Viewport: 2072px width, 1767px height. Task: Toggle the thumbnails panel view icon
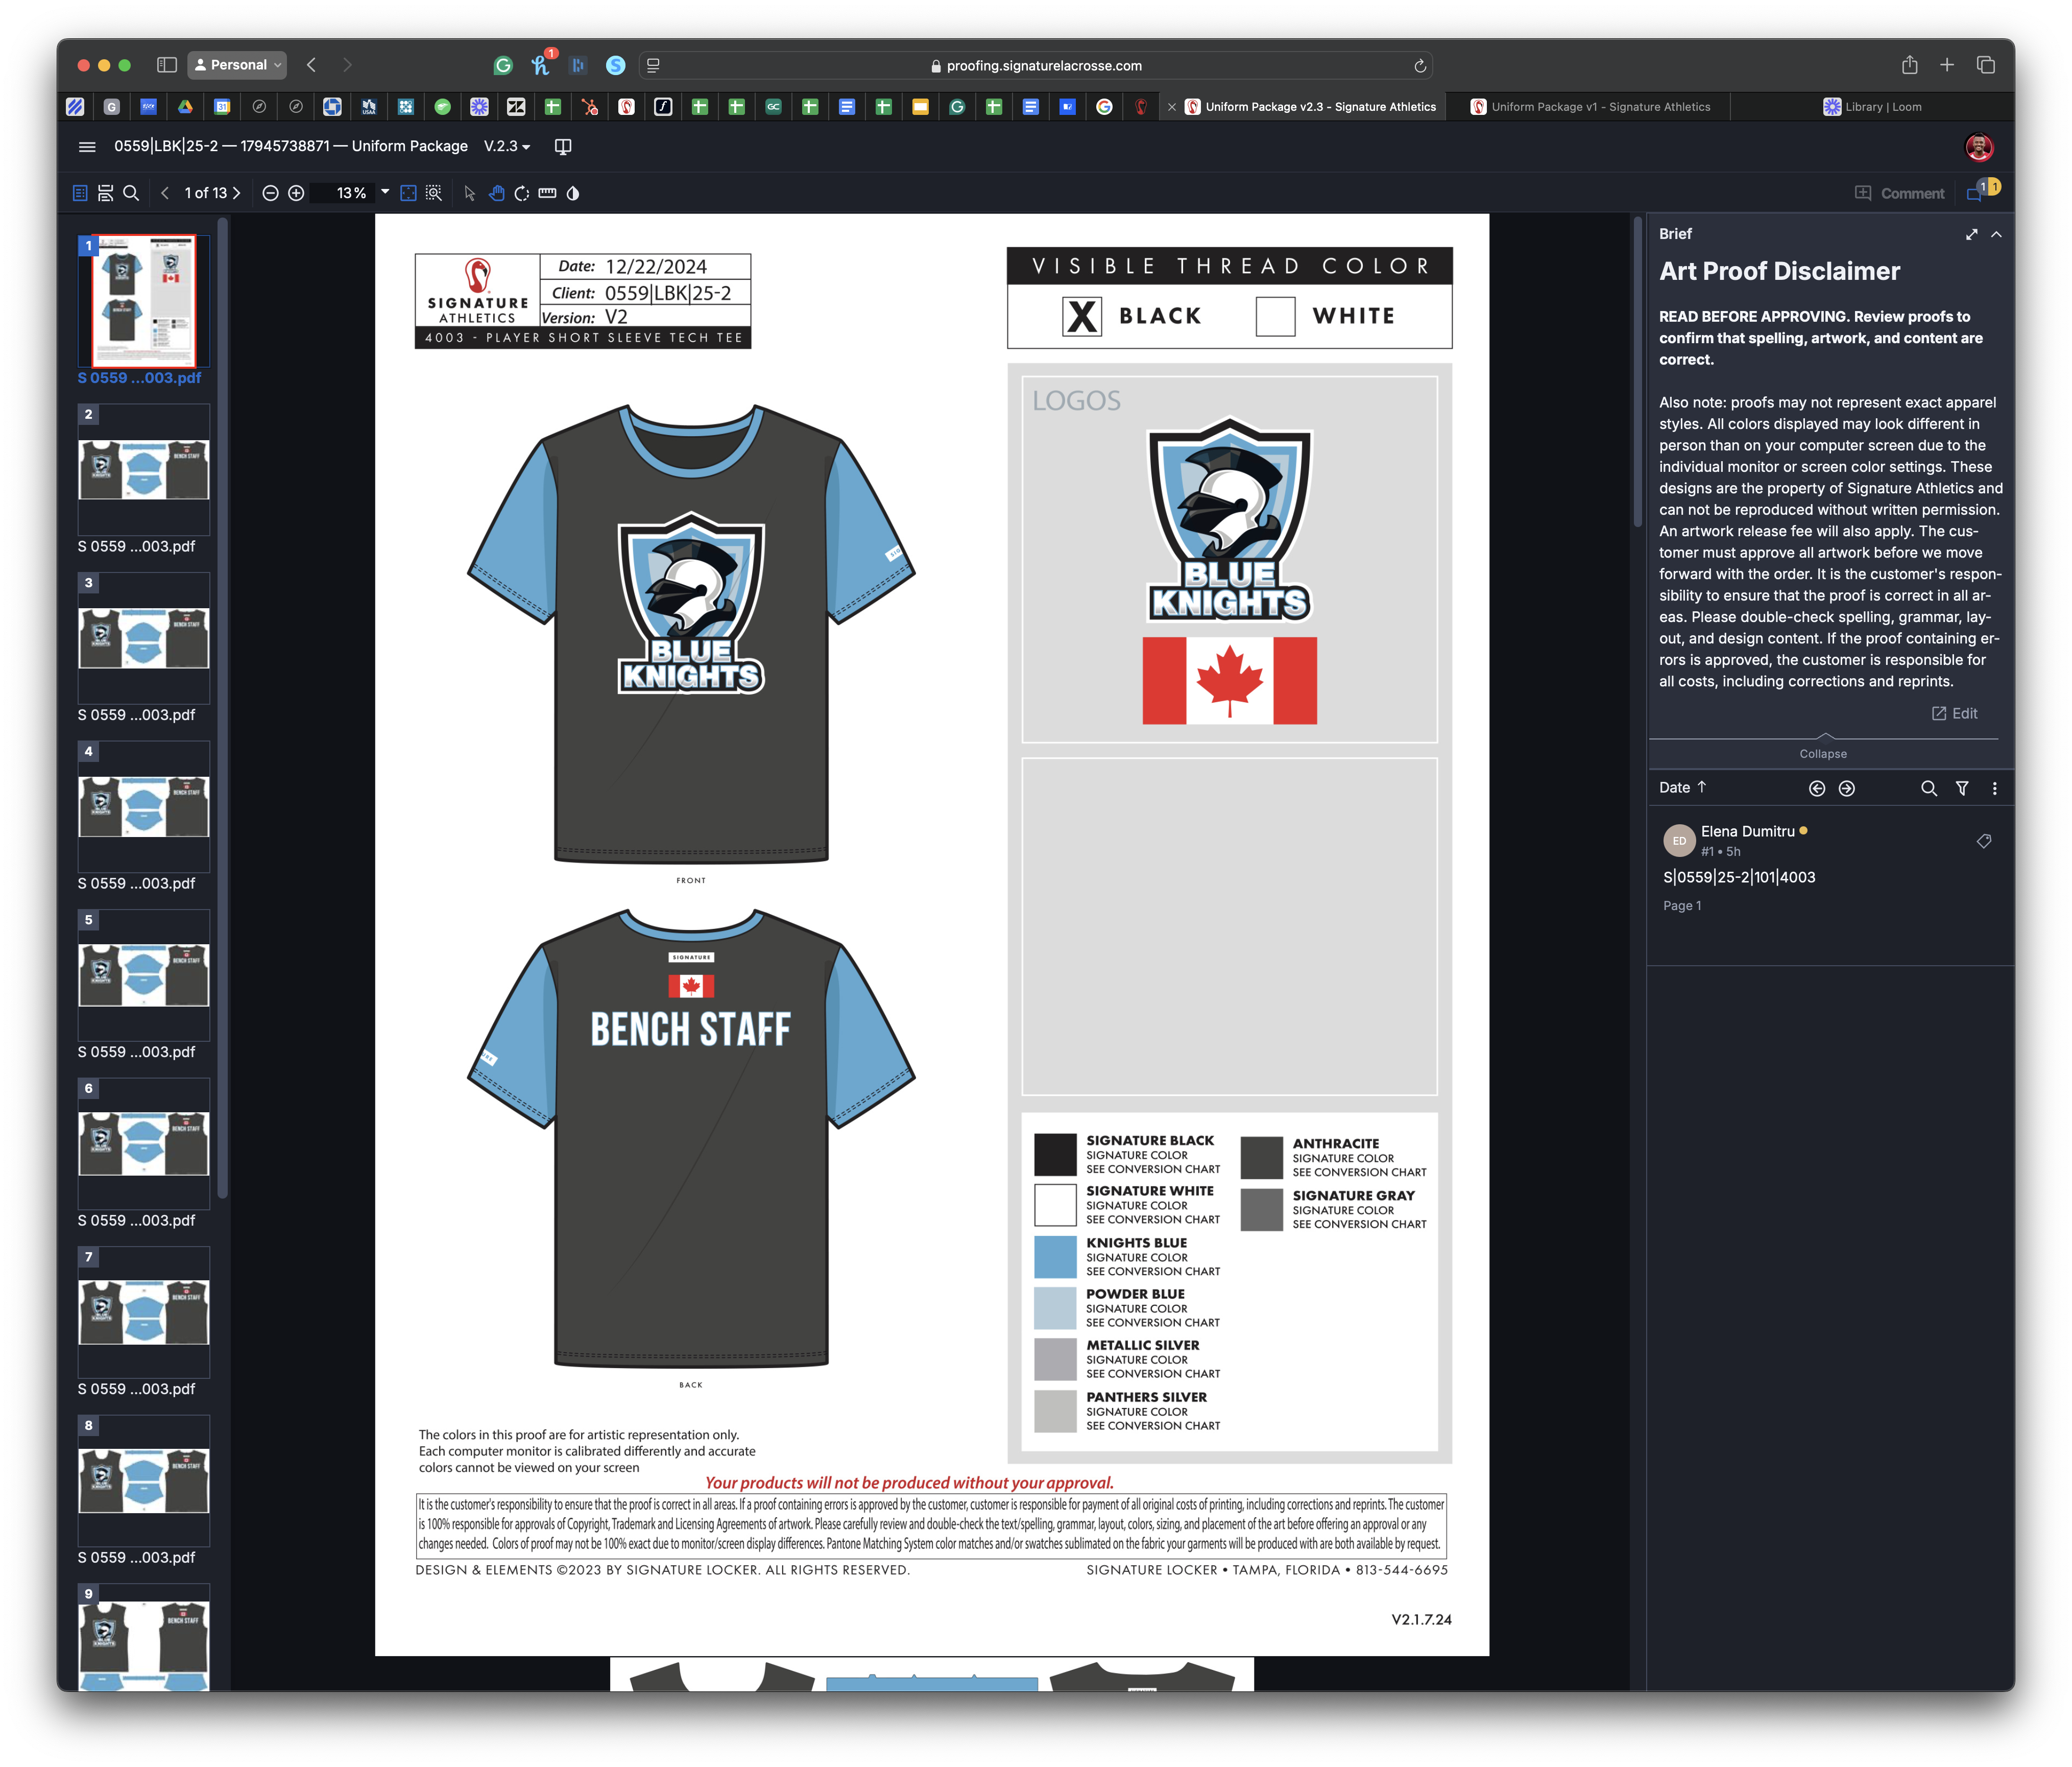coord(80,193)
